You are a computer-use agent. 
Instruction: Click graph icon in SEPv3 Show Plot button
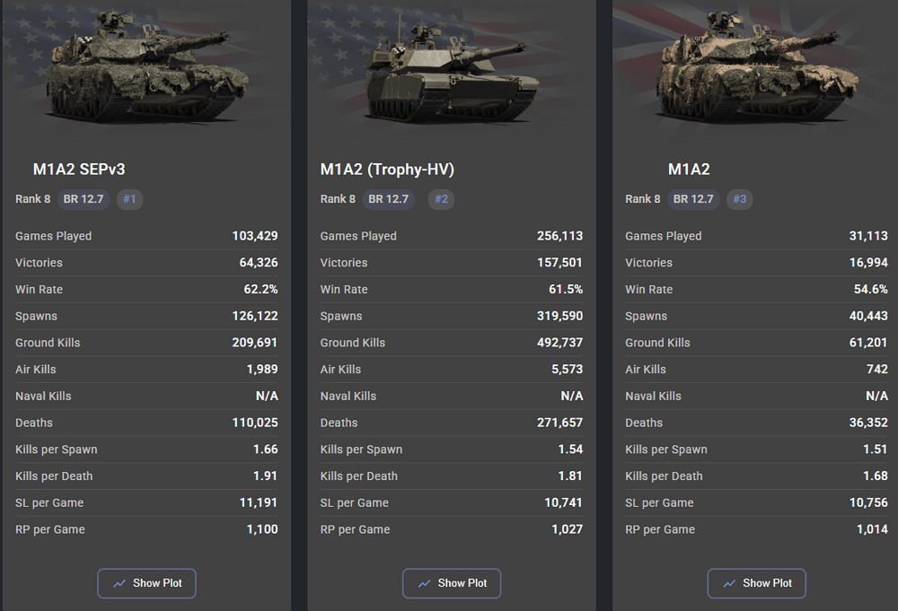(119, 583)
